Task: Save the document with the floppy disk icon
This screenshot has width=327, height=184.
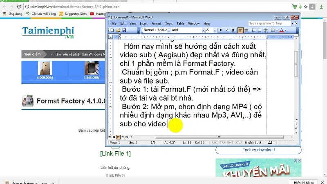Action: [124, 30]
